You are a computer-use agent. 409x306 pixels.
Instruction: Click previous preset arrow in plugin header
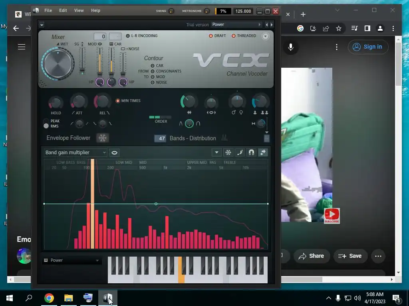[x=266, y=24]
